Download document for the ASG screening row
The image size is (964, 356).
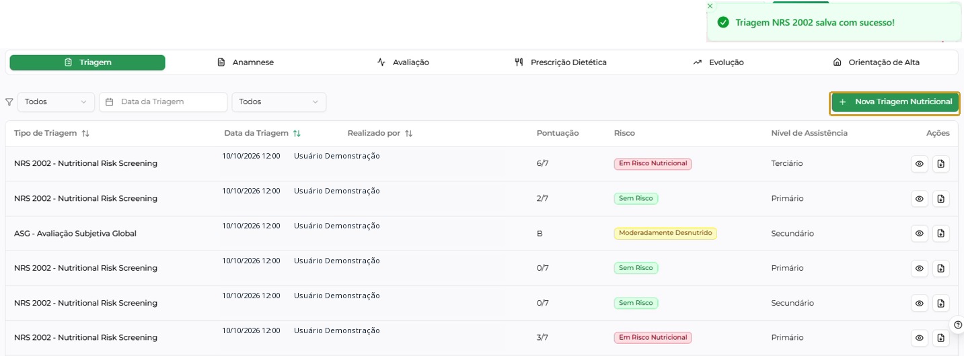pyautogui.click(x=940, y=234)
